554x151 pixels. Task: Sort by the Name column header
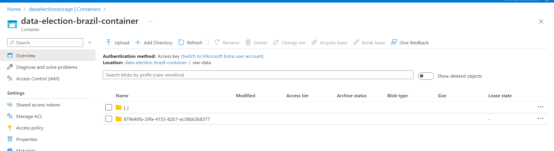tap(122, 96)
